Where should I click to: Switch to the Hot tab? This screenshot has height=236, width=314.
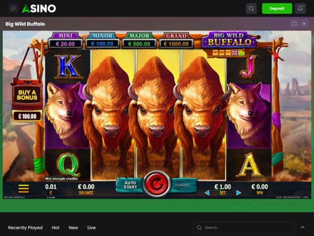[x=56, y=228]
